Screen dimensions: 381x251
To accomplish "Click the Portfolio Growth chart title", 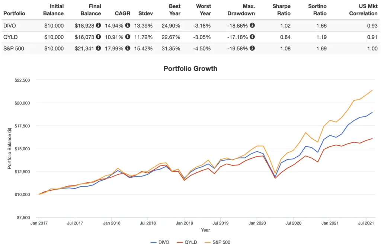I will (x=190, y=68).
